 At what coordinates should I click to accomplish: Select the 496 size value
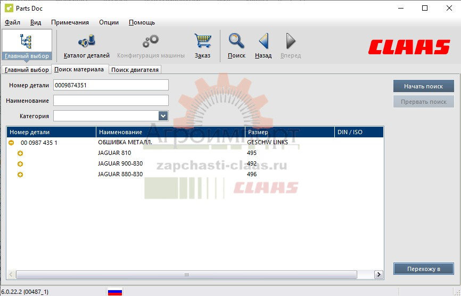point(252,174)
